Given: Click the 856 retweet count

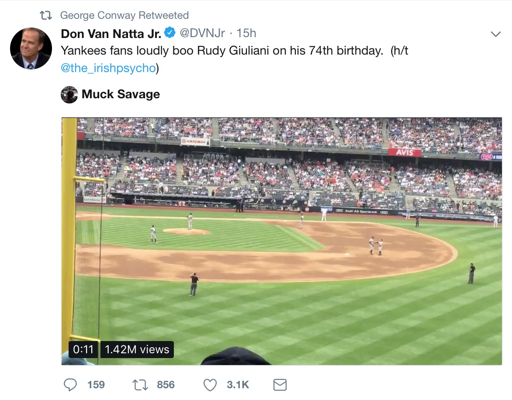Looking at the screenshot, I should 166,385.
